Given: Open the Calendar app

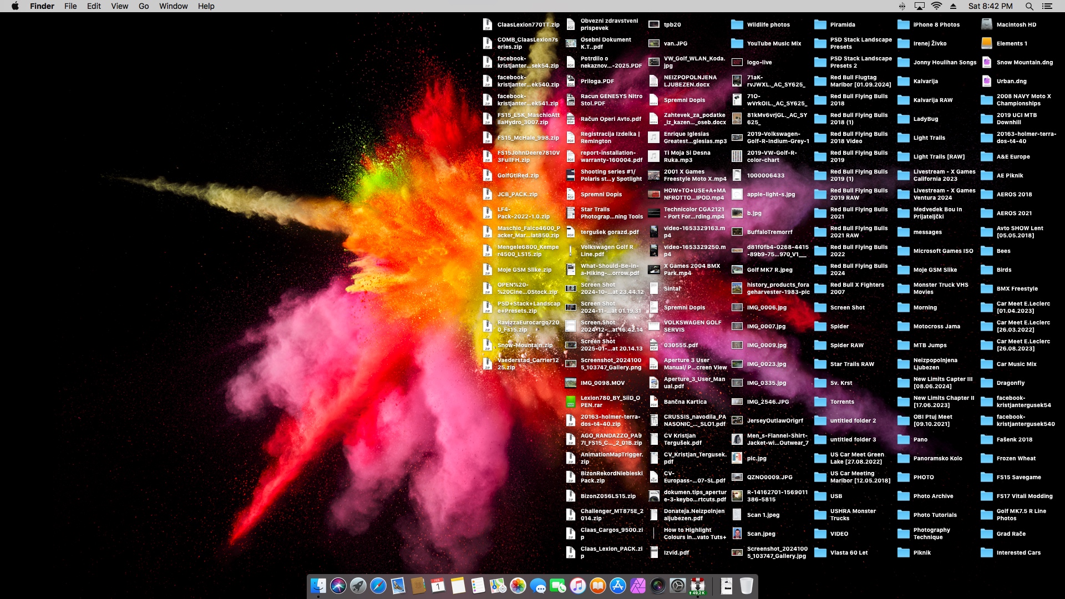Looking at the screenshot, I should pyautogui.click(x=437, y=586).
